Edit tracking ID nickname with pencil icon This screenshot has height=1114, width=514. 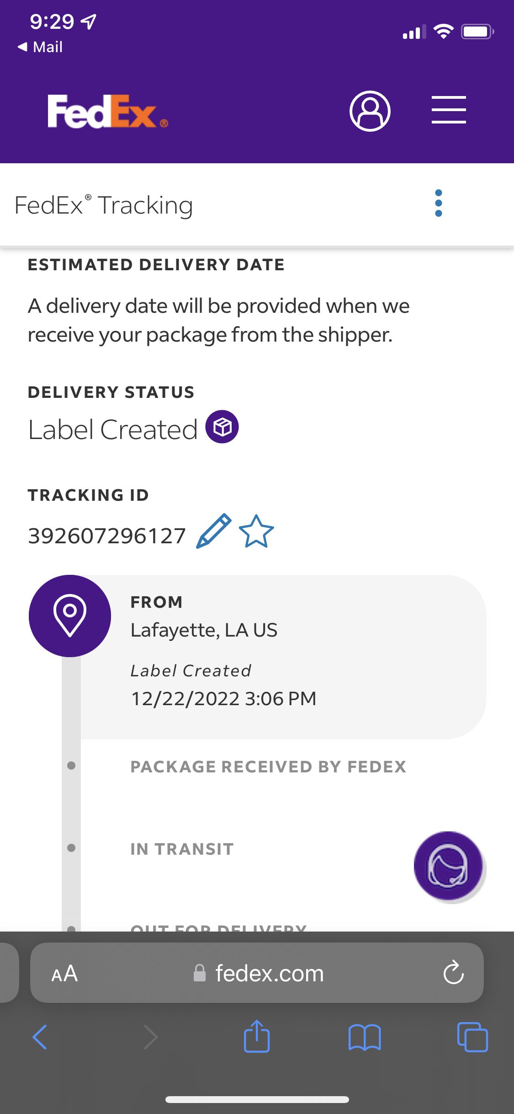point(213,531)
